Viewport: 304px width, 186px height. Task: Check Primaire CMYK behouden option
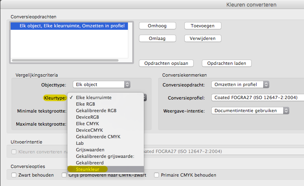tap(157, 175)
